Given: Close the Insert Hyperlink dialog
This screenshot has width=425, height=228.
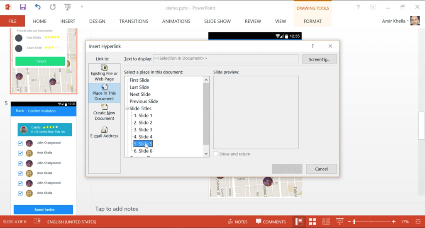Looking at the screenshot, I should click(330, 46).
